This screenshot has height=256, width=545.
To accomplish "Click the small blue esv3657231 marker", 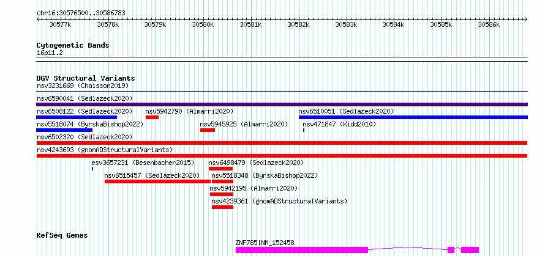I will point(92,169).
